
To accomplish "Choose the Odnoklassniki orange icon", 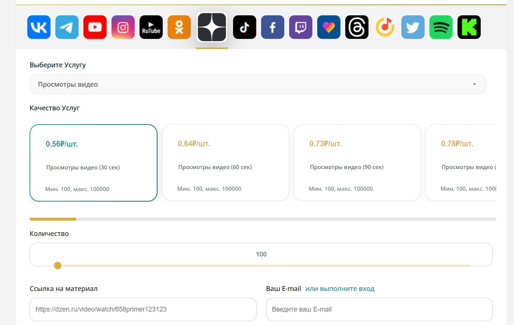I will coord(179,27).
